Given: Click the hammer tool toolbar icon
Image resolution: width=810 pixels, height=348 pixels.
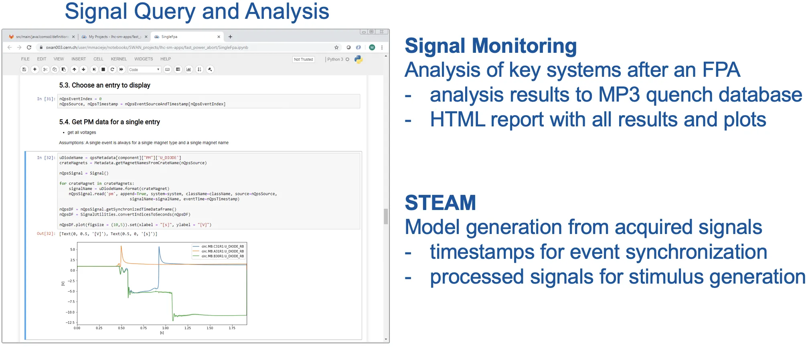Looking at the screenshot, I should (x=210, y=70).
